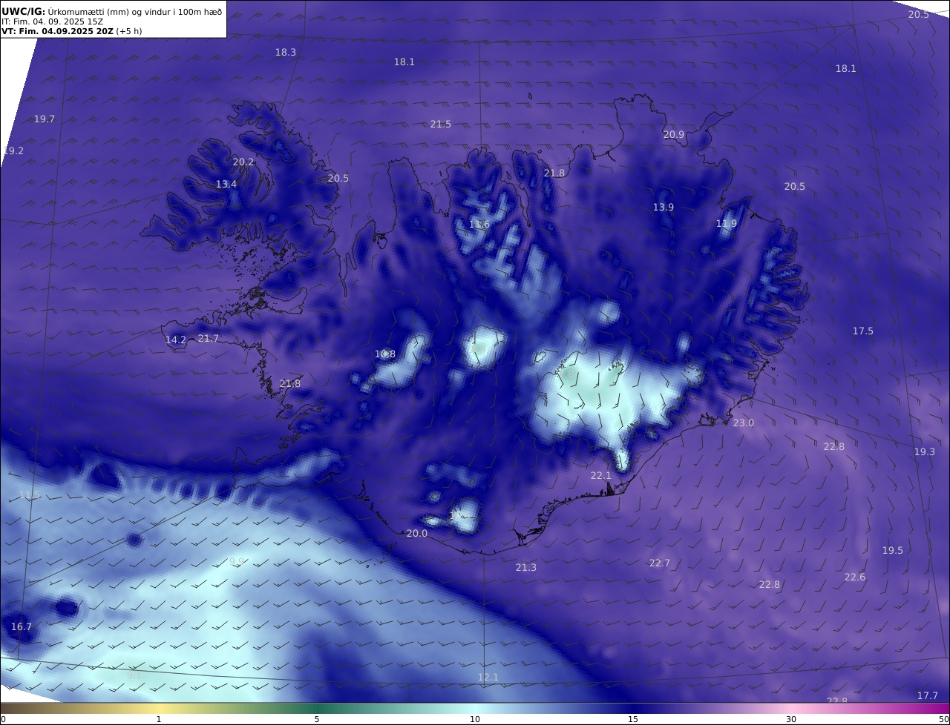This screenshot has height=725, width=950.
Task: Click the colorbar tick label 5
Action: (x=317, y=719)
